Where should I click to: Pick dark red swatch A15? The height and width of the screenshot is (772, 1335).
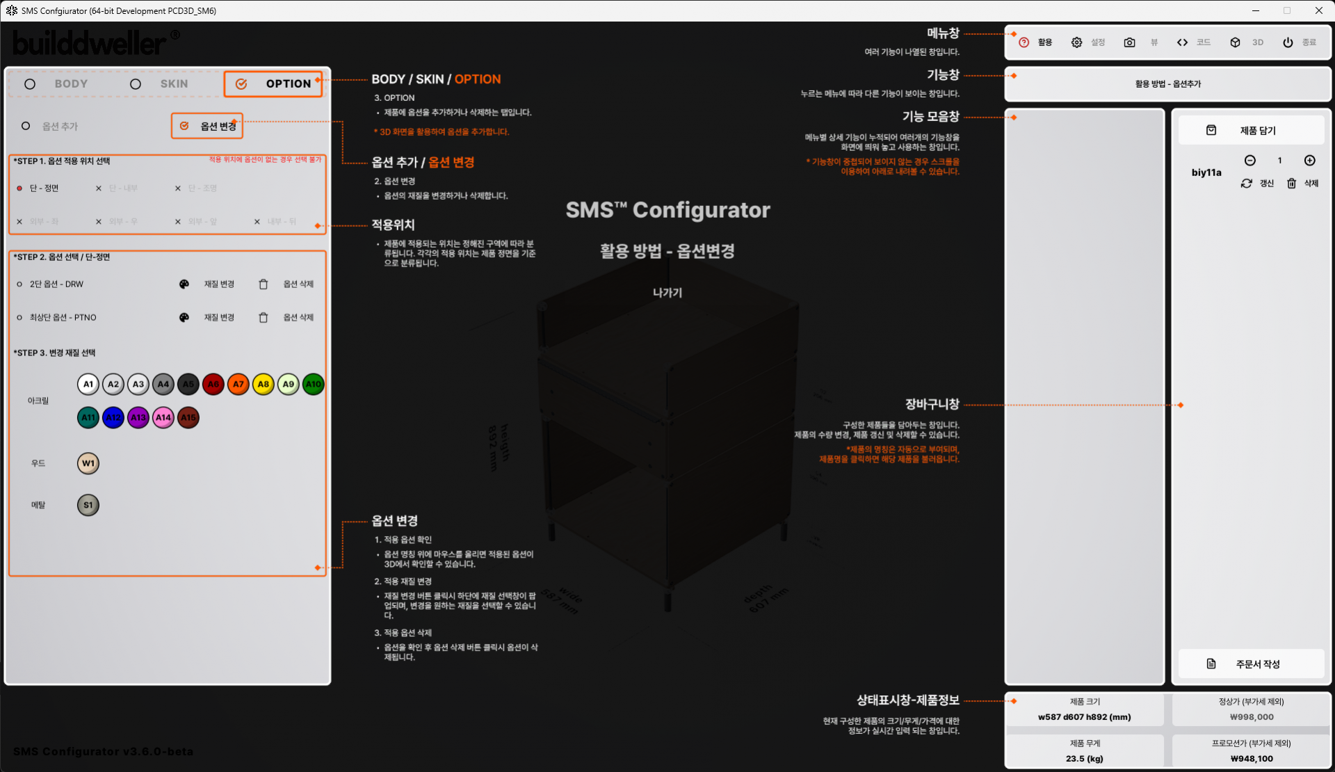[188, 418]
